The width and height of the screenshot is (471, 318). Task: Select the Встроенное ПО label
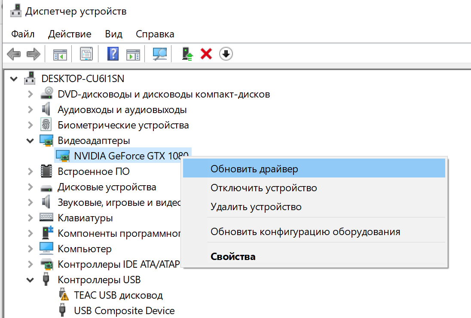point(93,171)
